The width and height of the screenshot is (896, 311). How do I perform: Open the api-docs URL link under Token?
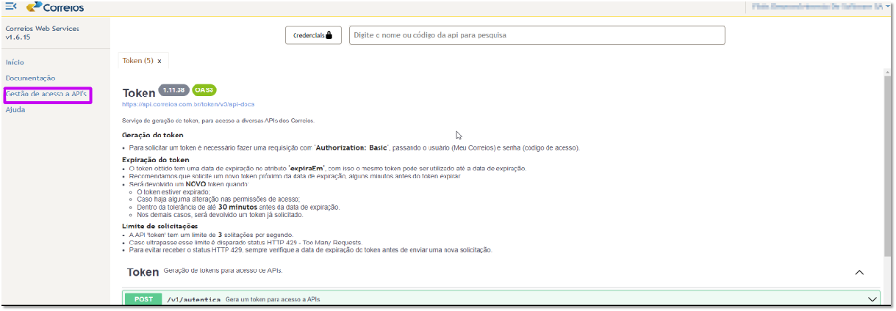[x=188, y=104]
